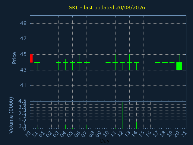Screen dimensions: 193x145
Task: Click the chart title 'SKL - last updated 20/08/2026'
Action: pos(107,8)
